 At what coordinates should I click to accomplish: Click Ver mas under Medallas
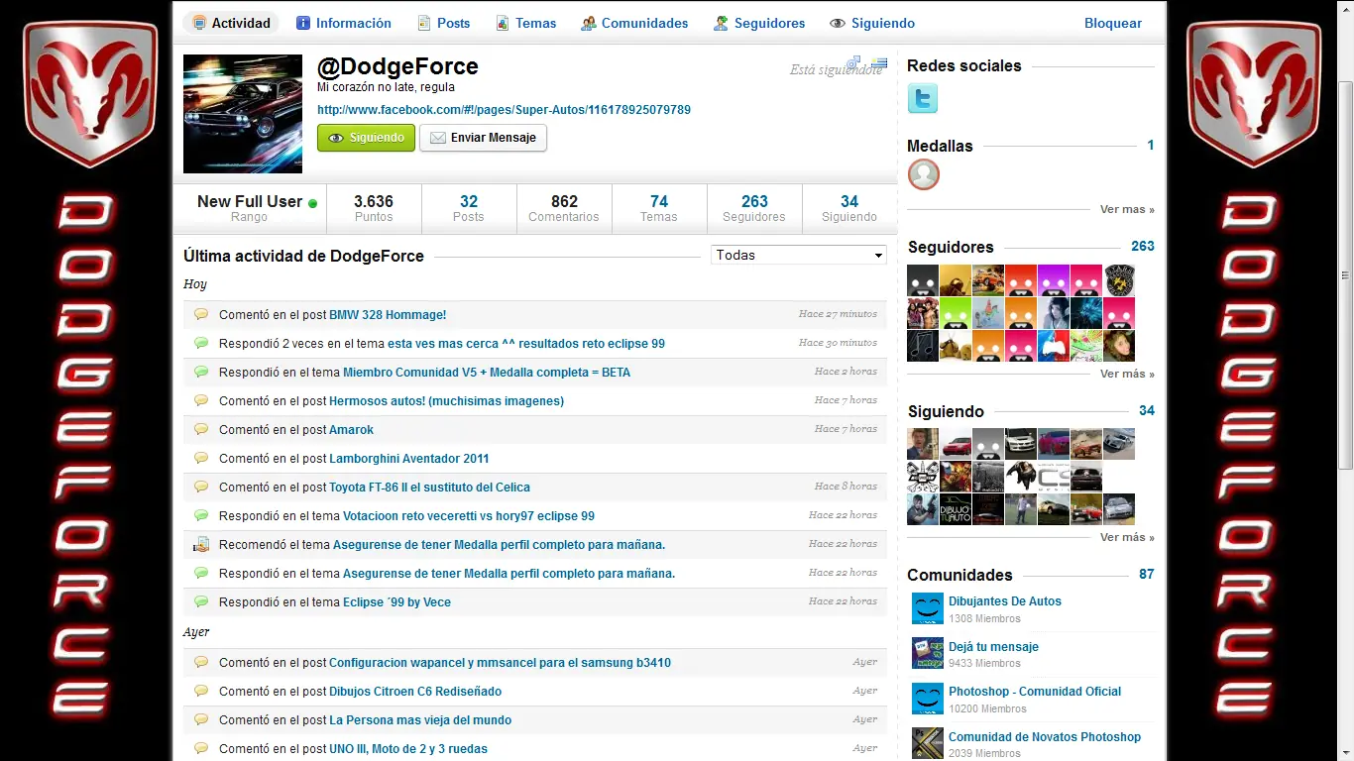tap(1127, 210)
